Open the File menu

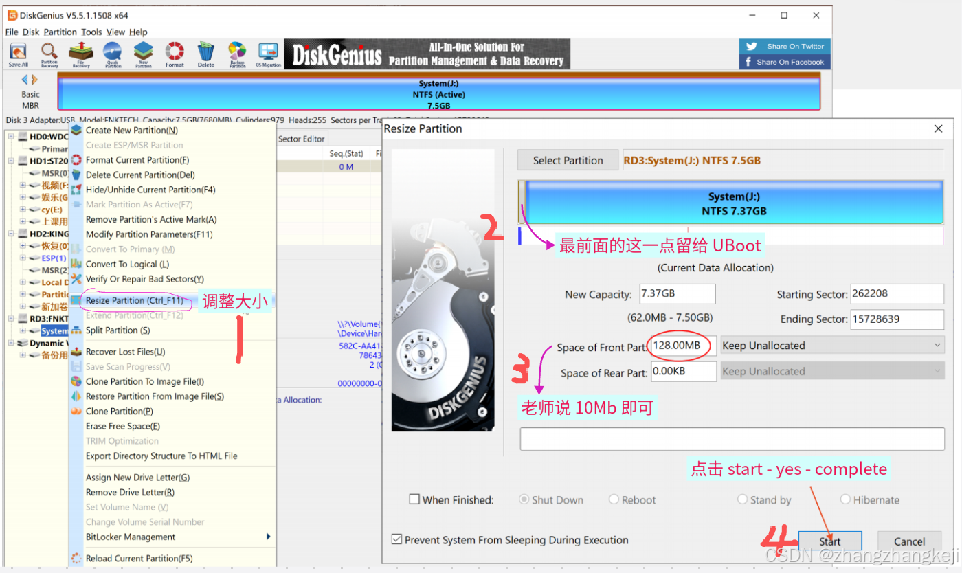click(12, 32)
